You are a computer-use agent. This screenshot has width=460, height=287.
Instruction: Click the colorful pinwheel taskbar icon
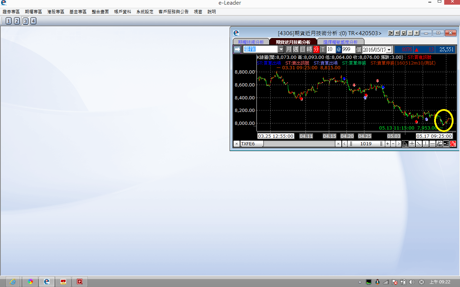[31, 282]
